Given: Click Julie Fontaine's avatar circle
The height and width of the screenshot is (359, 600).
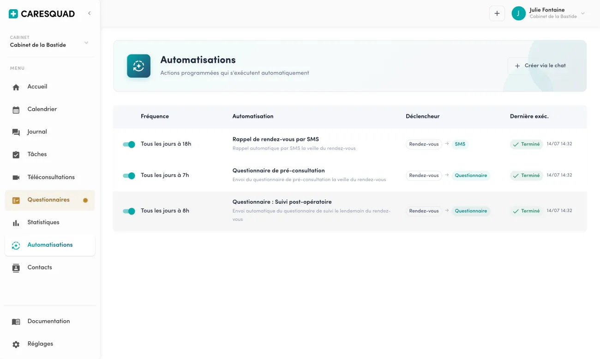Looking at the screenshot, I should pos(519,13).
